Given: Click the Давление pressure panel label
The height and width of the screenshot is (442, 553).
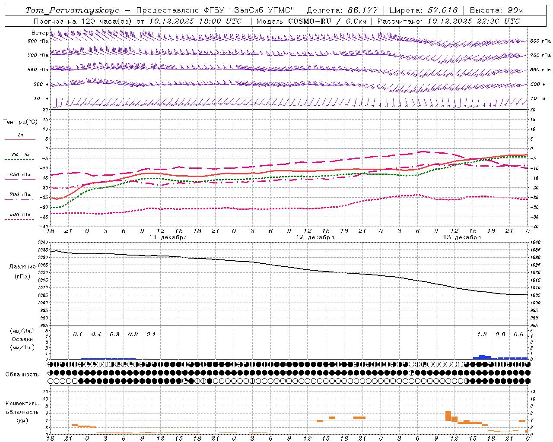Looking at the screenshot, I should (x=22, y=267).
